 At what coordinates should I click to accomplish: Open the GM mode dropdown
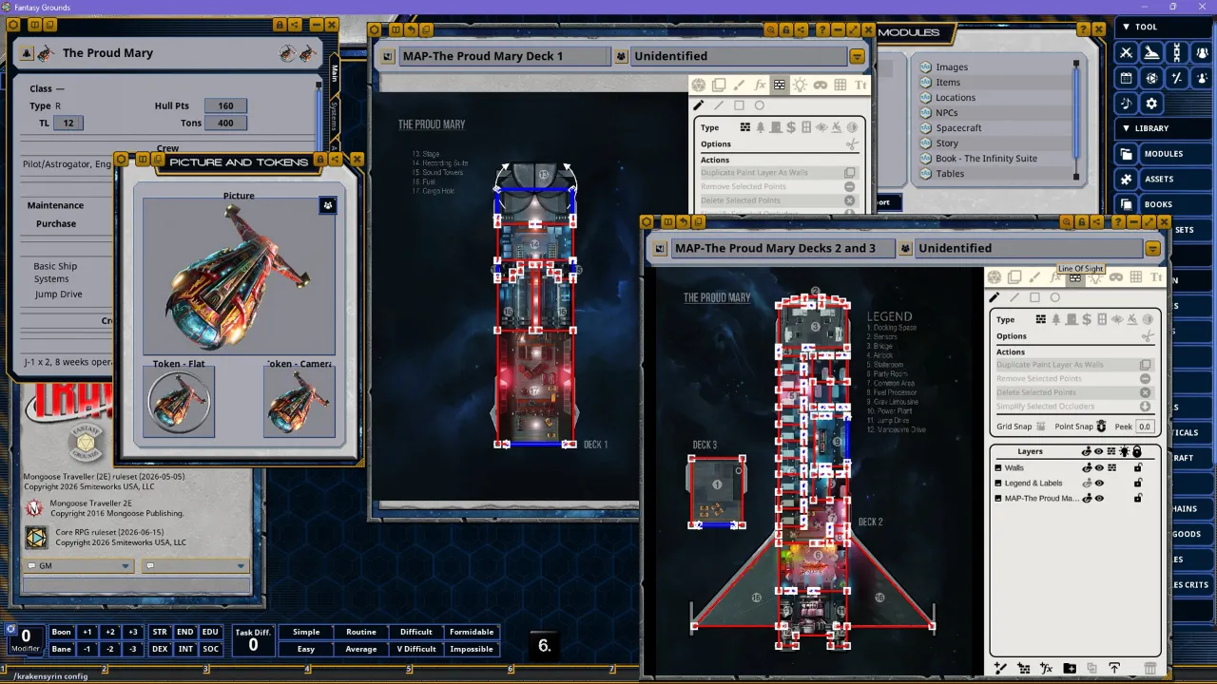coord(78,565)
